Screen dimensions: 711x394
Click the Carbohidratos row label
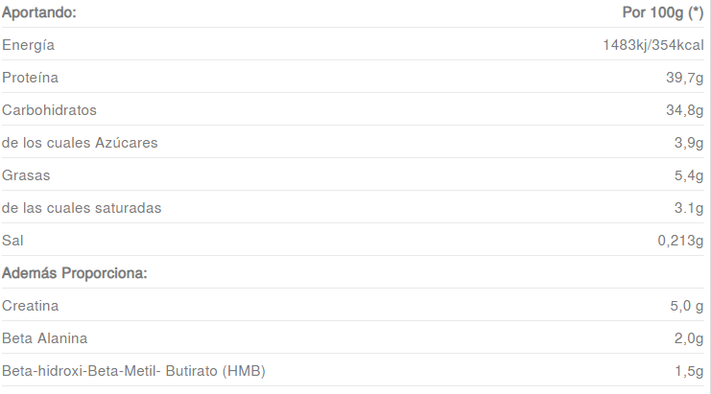click(x=49, y=110)
